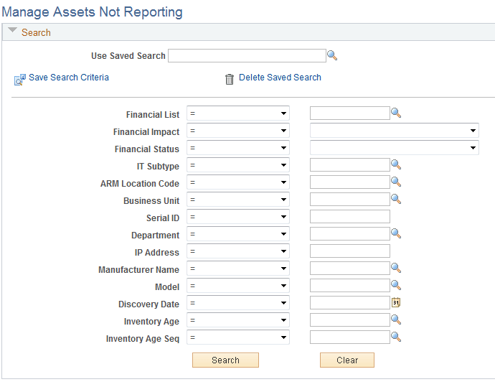
Task: Open Inventory Age lookup magnifier
Action: (396, 320)
